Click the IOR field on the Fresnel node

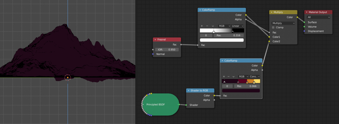pos(167,50)
